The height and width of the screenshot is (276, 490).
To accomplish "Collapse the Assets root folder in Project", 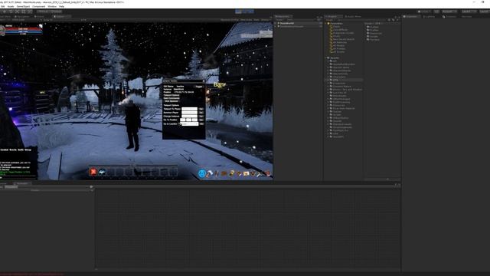I will point(325,58).
